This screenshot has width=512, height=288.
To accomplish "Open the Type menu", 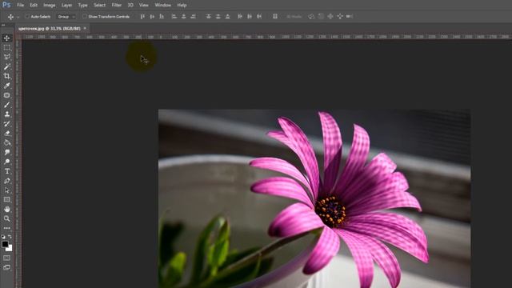I will (x=82, y=6).
